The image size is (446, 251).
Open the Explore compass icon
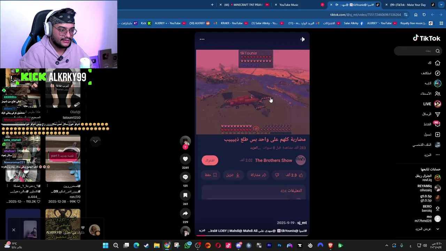438,73
